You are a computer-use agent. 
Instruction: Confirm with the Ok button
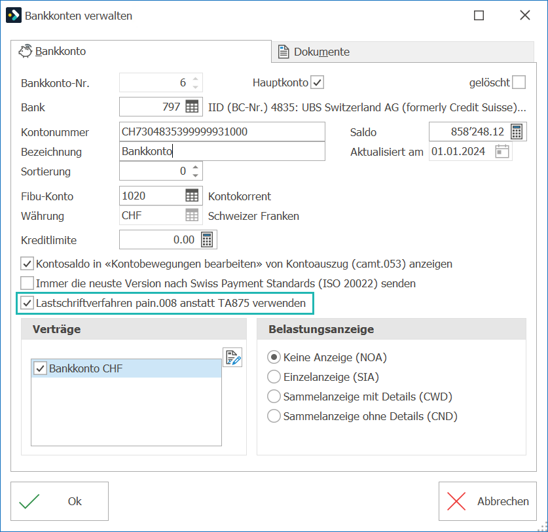coord(60,501)
